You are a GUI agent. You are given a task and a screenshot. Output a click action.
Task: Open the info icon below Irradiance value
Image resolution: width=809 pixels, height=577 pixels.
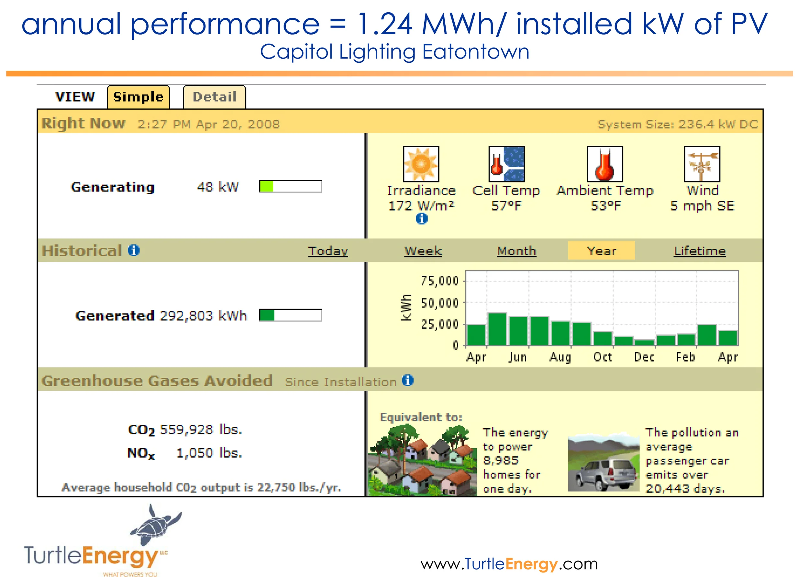click(422, 219)
